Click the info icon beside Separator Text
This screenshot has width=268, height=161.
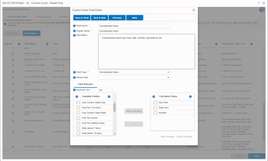click(x=74, y=90)
